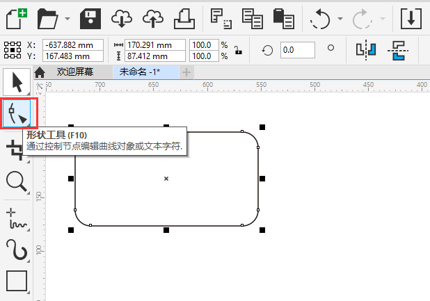
Task: Undo the last action
Action: [320, 19]
